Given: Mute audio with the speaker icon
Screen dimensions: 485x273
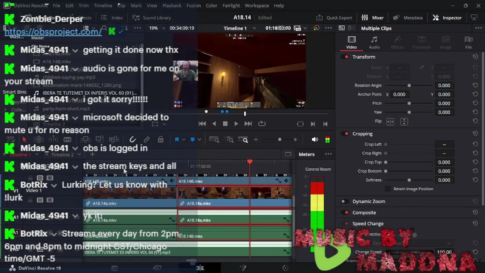Looking at the screenshot, I should tap(315, 140).
